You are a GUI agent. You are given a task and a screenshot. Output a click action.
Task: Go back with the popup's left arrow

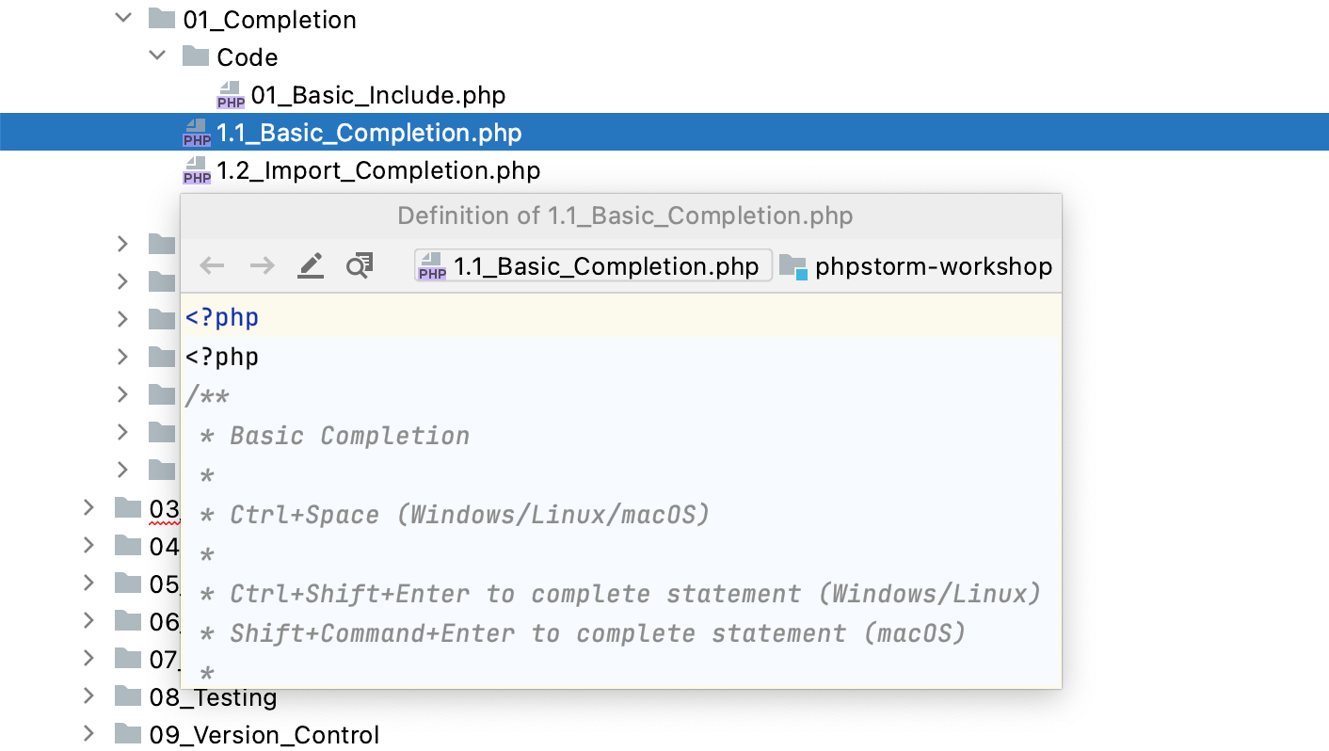tap(213, 266)
